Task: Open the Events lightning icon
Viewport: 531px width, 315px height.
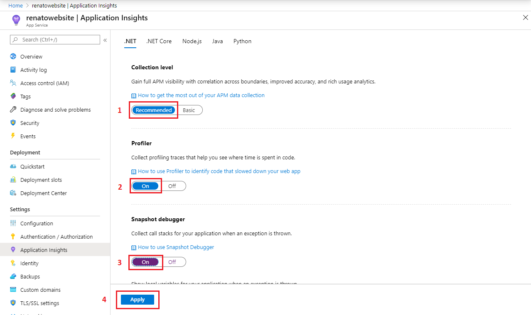Action: [x=13, y=136]
